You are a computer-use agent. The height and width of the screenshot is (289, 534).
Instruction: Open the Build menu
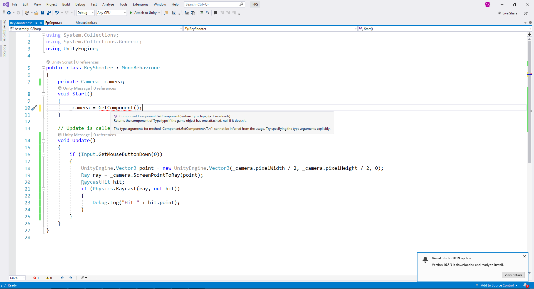tap(66, 4)
